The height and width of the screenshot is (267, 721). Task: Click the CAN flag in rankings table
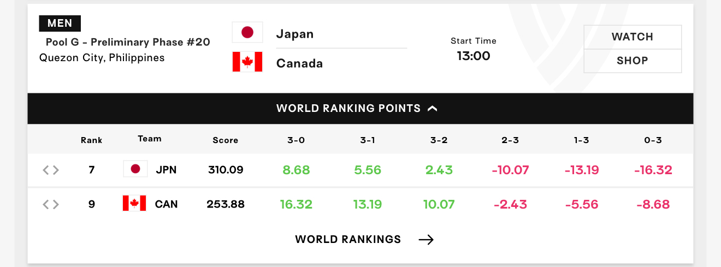pyautogui.click(x=134, y=204)
